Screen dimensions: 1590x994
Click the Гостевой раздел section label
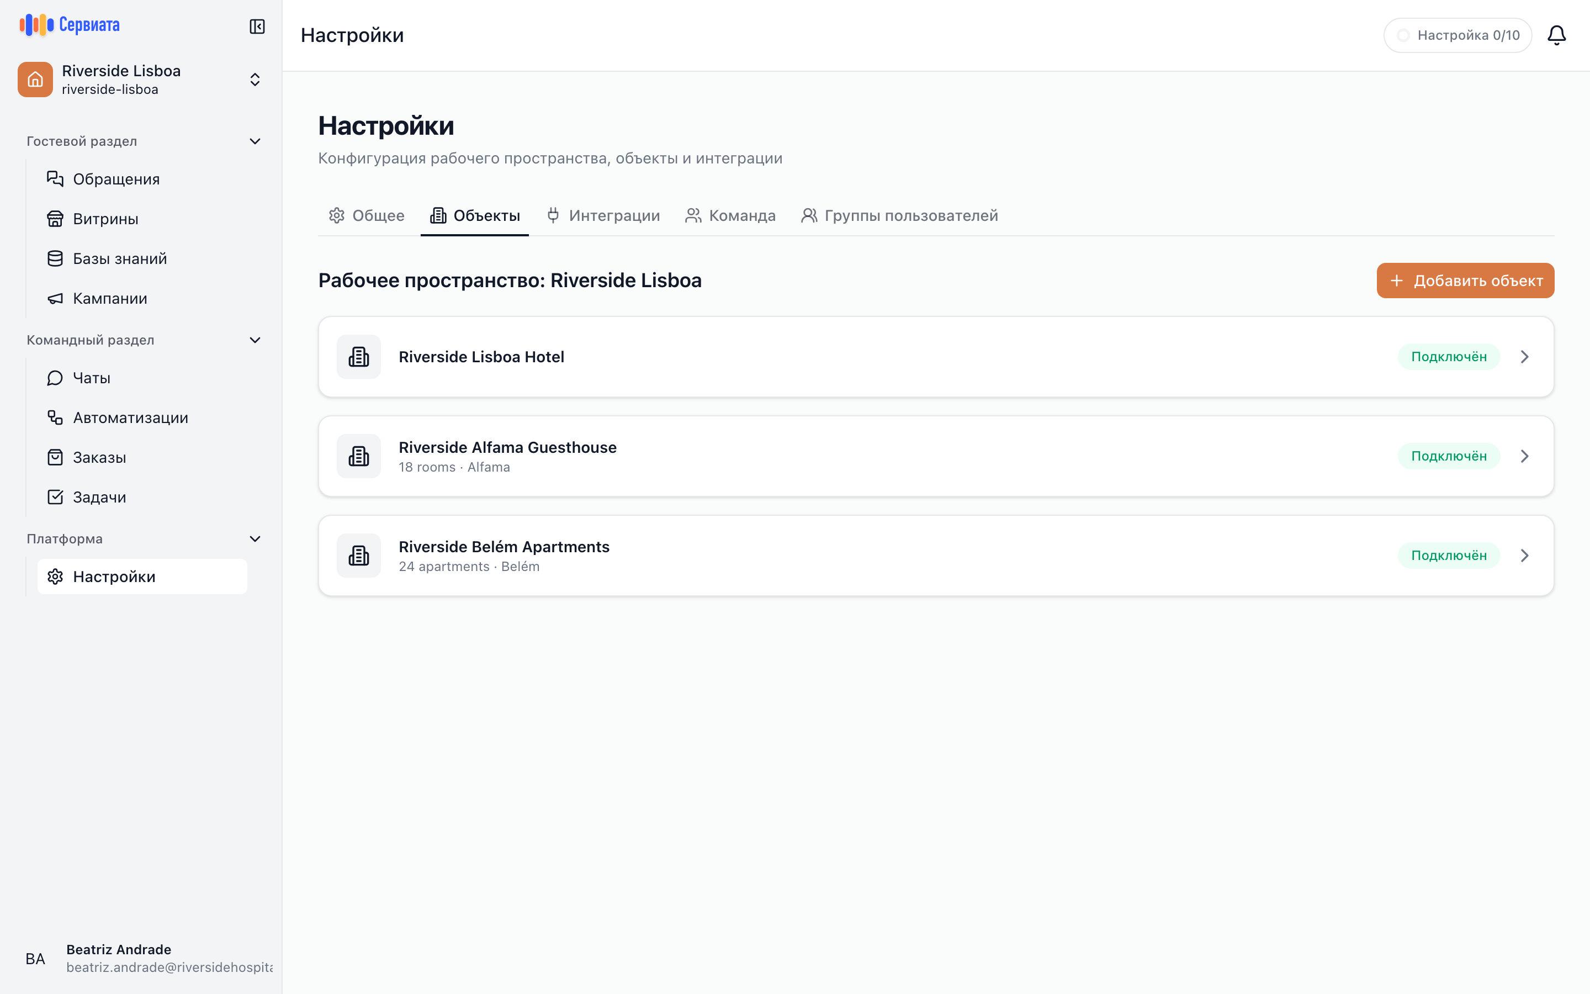coord(82,141)
